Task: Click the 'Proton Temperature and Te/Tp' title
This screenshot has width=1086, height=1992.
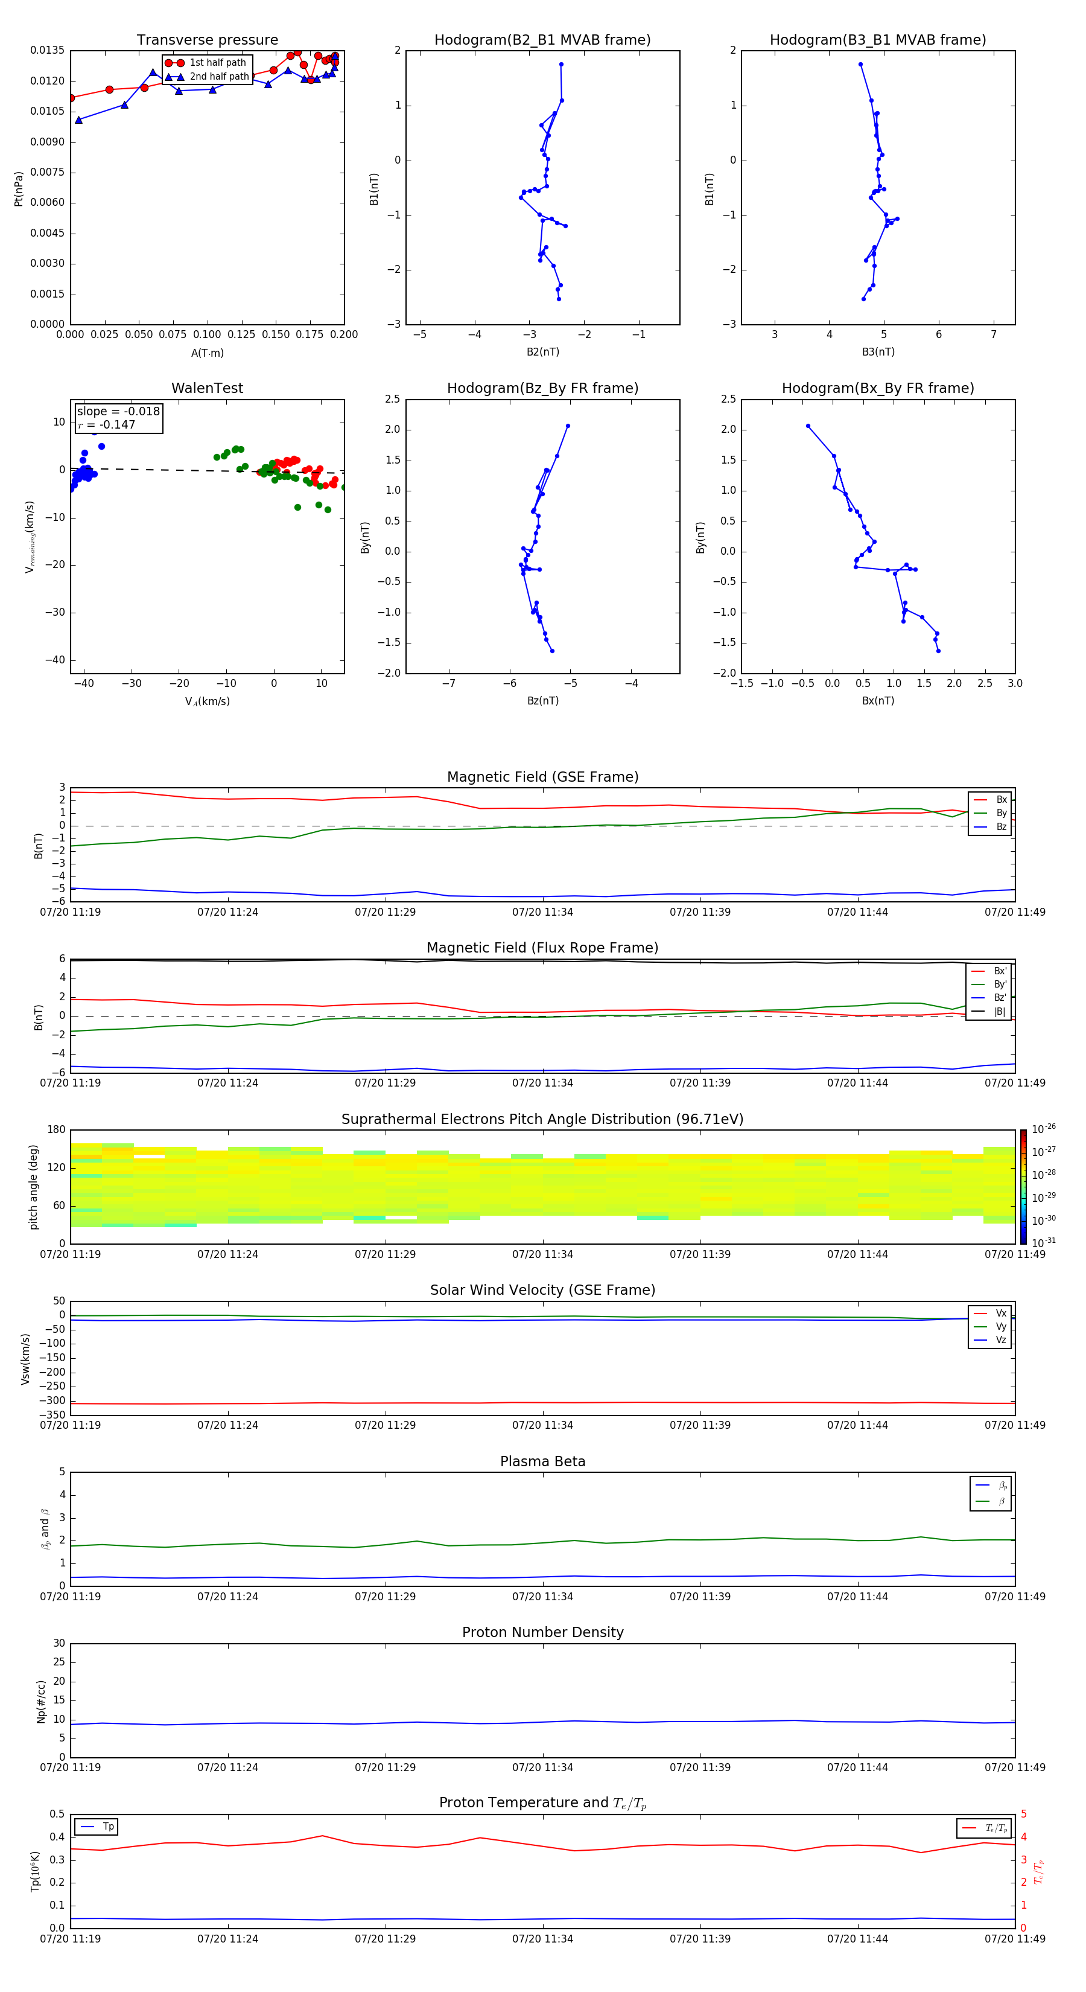Action: pyautogui.click(x=542, y=1804)
